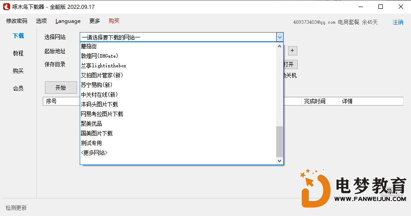This screenshot has width=411, height=216.
Task: Switch to the 购买 sidebar tab
Action: 19,71
